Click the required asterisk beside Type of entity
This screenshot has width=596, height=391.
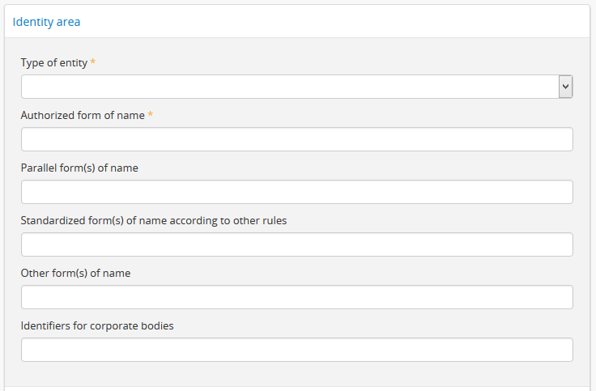point(93,62)
